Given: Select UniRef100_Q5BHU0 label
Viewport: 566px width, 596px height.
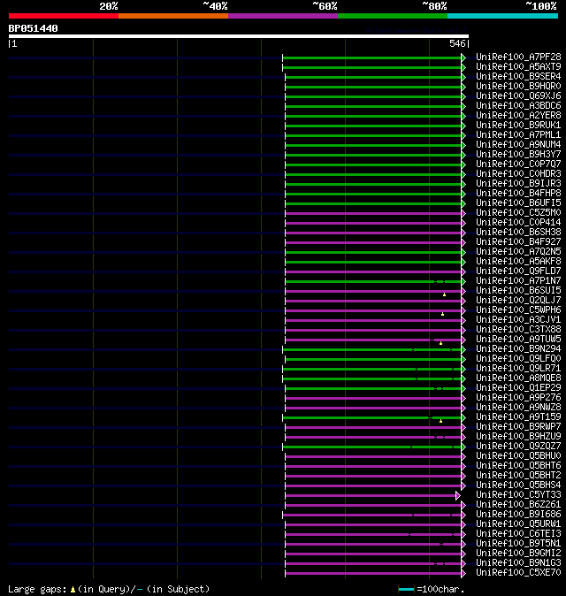Looking at the screenshot, I should coord(518,455).
